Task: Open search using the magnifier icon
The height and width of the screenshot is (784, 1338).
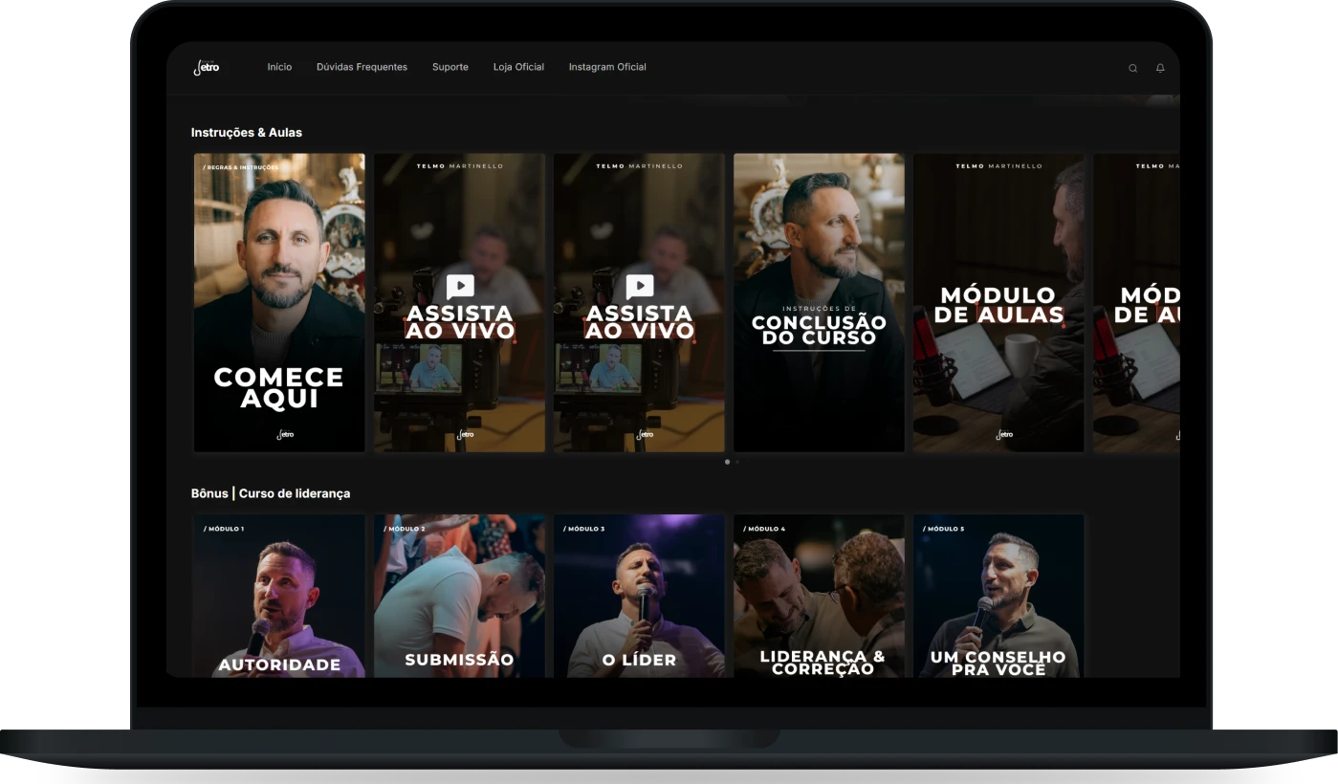Action: pos(1132,68)
